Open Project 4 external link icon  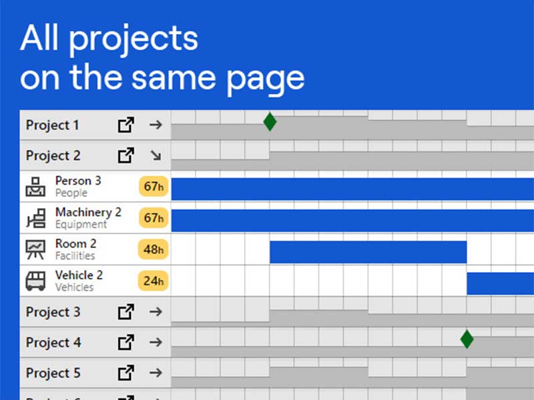125,342
